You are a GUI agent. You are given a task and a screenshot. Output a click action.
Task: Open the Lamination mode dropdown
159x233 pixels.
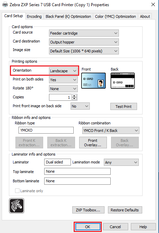(121, 162)
